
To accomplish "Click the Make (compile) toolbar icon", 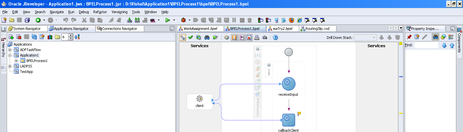I will click(x=130, y=20).
